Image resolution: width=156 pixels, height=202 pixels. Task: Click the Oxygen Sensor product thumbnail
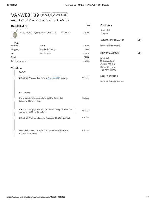tap(14, 35)
